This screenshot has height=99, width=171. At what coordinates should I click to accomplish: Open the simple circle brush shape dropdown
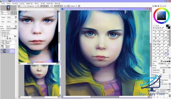tap(158, 70)
